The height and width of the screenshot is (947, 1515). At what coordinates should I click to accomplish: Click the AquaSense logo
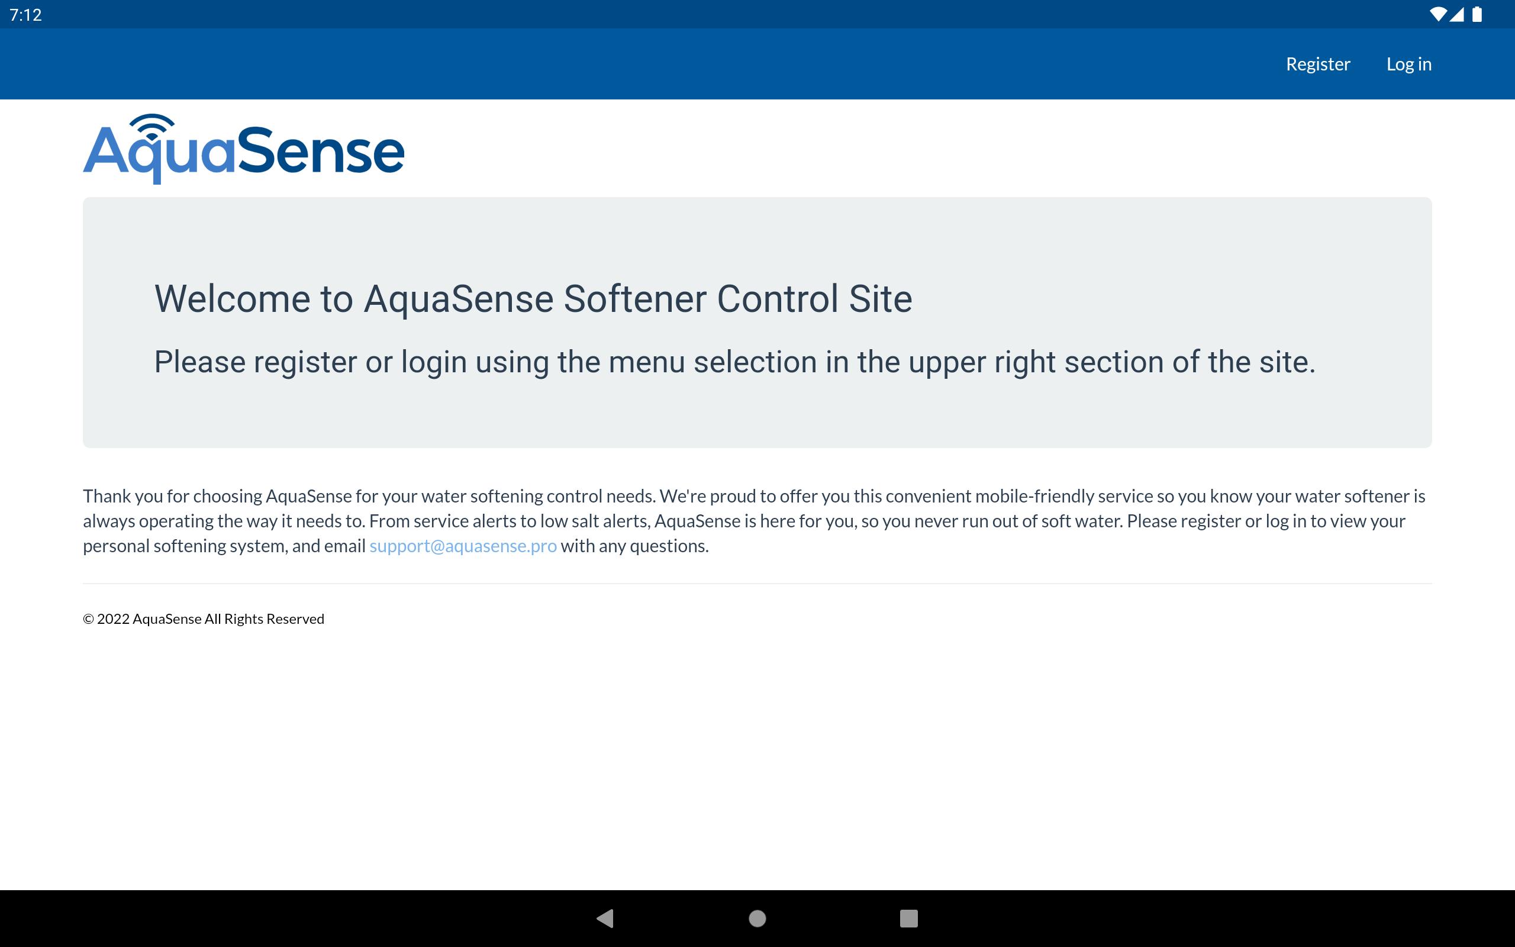[x=244, y=149]
